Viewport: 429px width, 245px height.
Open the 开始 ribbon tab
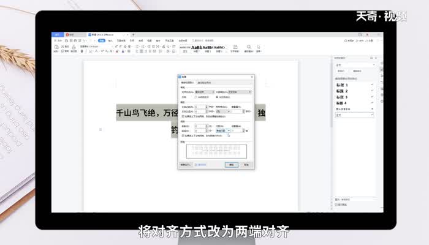tap(102, 40)
